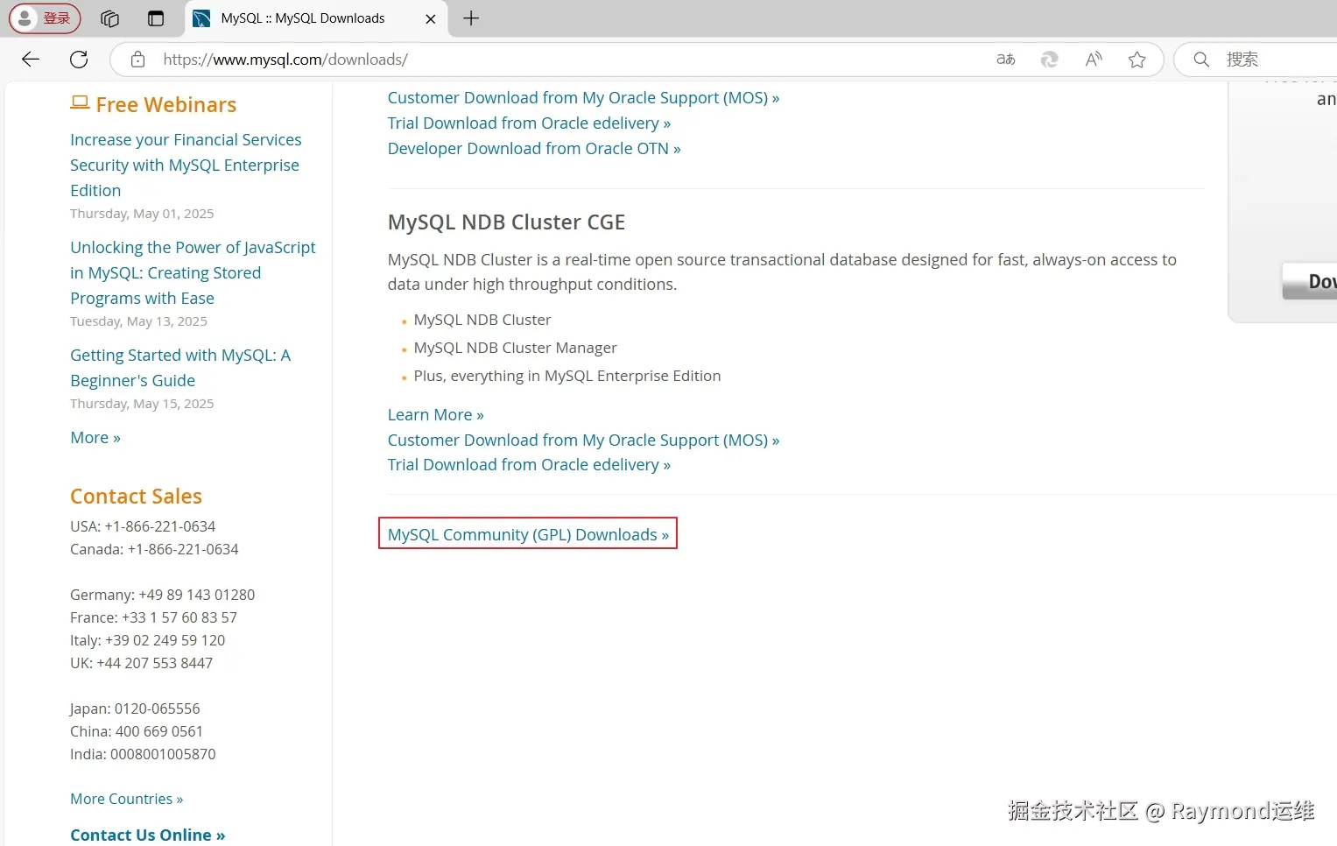The height and width of the screenshot is (846, 1337).
Task: Open a new tab with plus icon
Action: 471,18
